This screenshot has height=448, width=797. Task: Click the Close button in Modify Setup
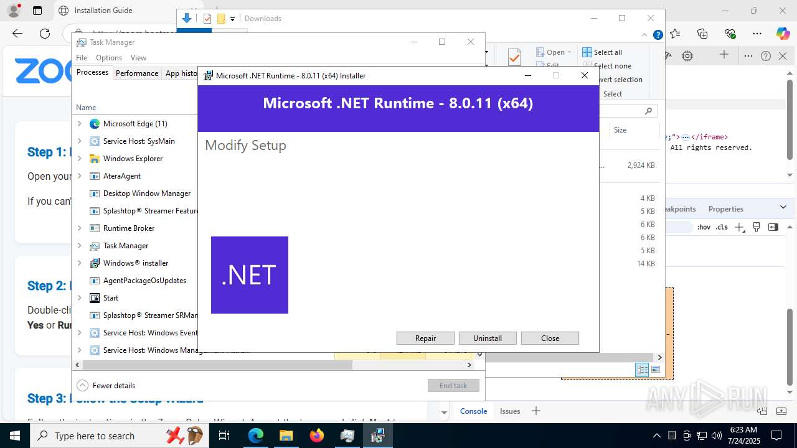[550, 338]
